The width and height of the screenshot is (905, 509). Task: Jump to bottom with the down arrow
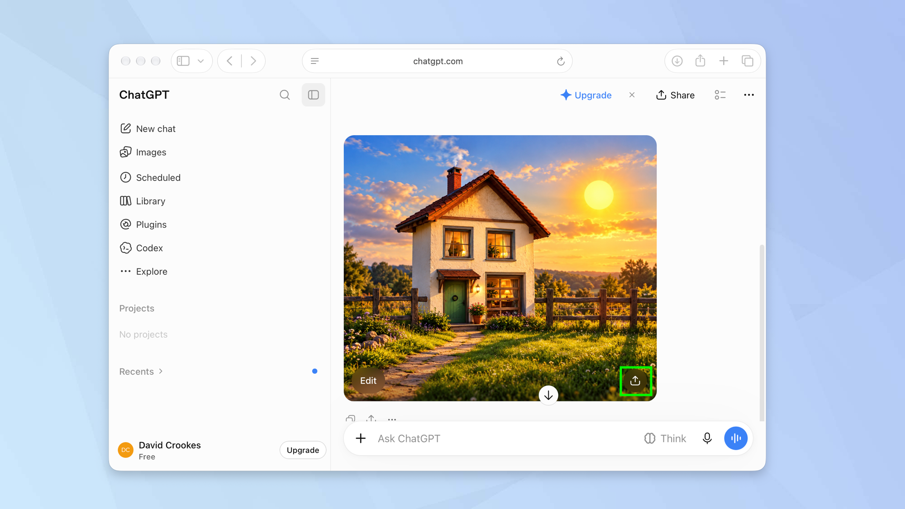click(x=548, y=395)
